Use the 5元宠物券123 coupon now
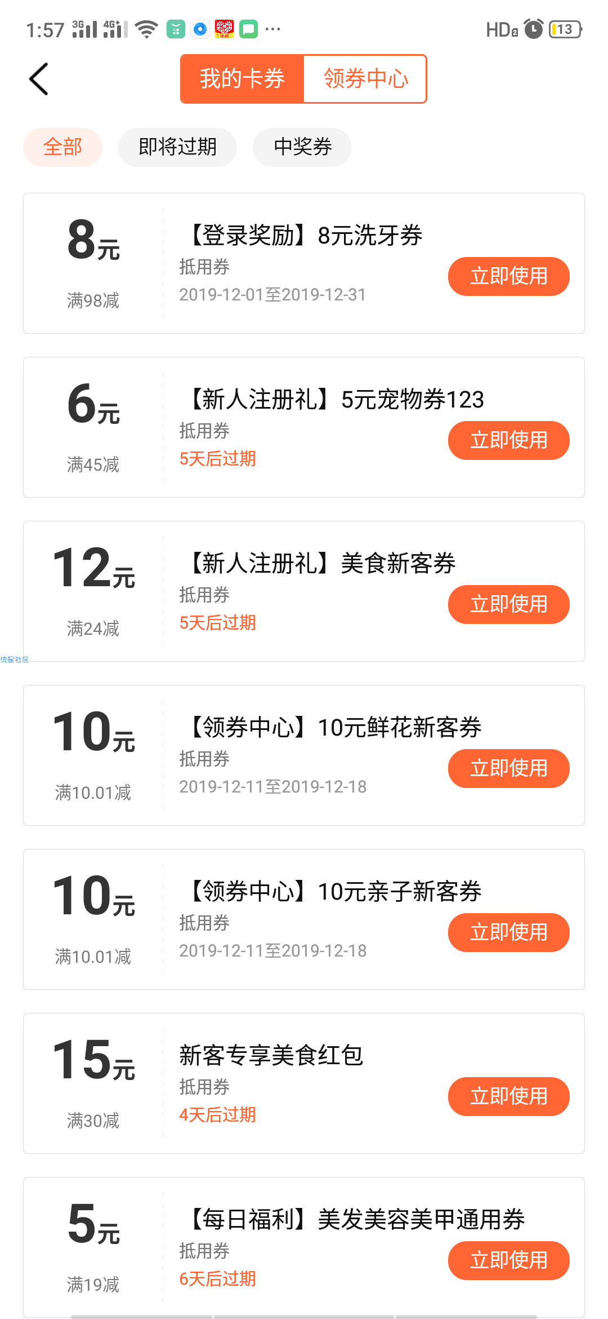The image size is (608, 1319). tap(509, 440)
